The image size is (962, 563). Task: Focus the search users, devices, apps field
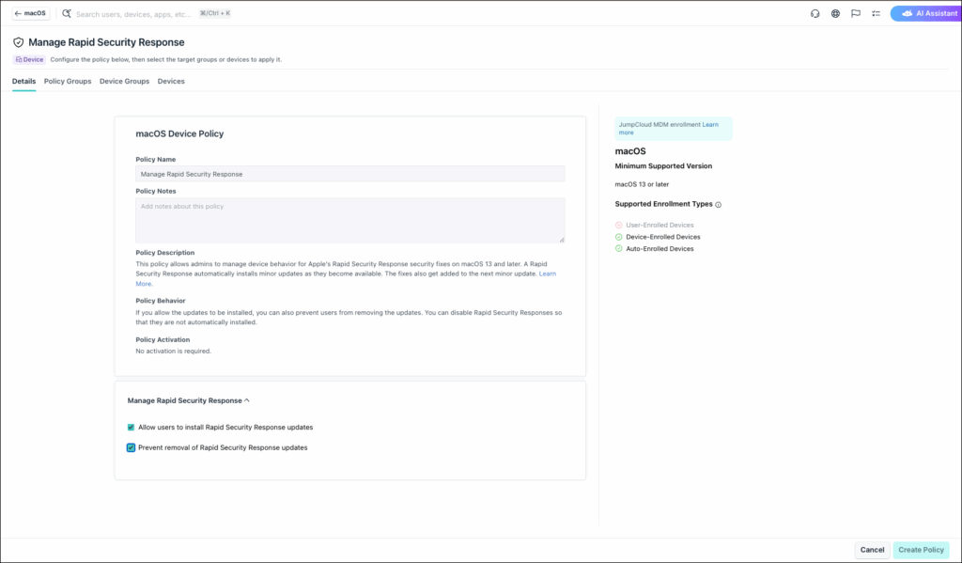(133, 13)
